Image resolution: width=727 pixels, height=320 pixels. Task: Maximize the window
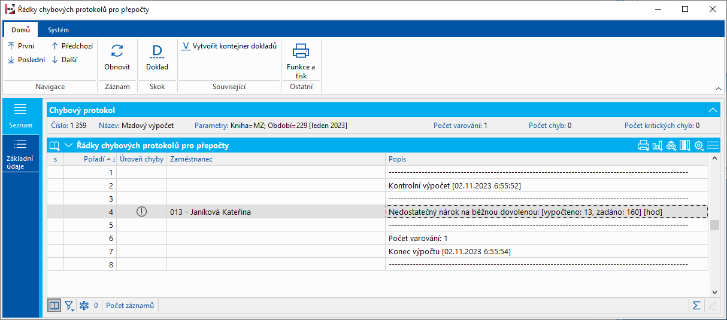click(x=685, y=9)
